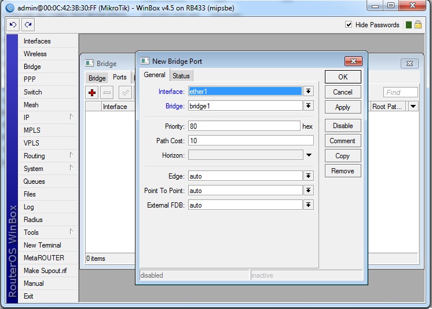Open Mesh from the sidebar menu
Screen dimensions: 432x309
tap(48, 105)
